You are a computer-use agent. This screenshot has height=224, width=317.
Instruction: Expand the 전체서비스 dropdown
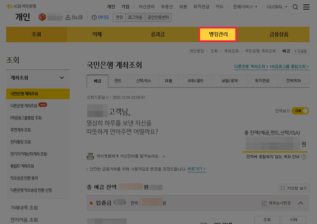click(245, 7)
